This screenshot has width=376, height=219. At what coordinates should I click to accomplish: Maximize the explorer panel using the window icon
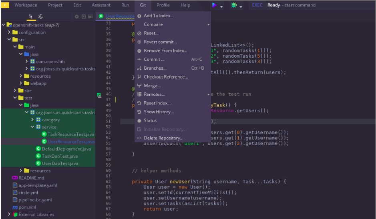pyautogui.click(x=90, y=16)
